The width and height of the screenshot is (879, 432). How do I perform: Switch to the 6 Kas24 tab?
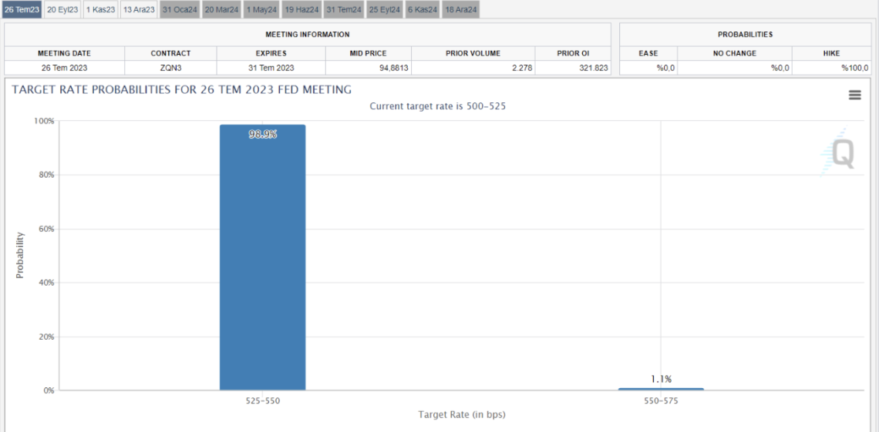423,9
